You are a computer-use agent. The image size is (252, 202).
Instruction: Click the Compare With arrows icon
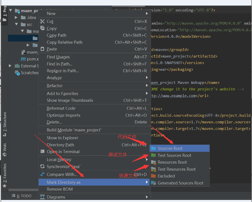[42, 174]
